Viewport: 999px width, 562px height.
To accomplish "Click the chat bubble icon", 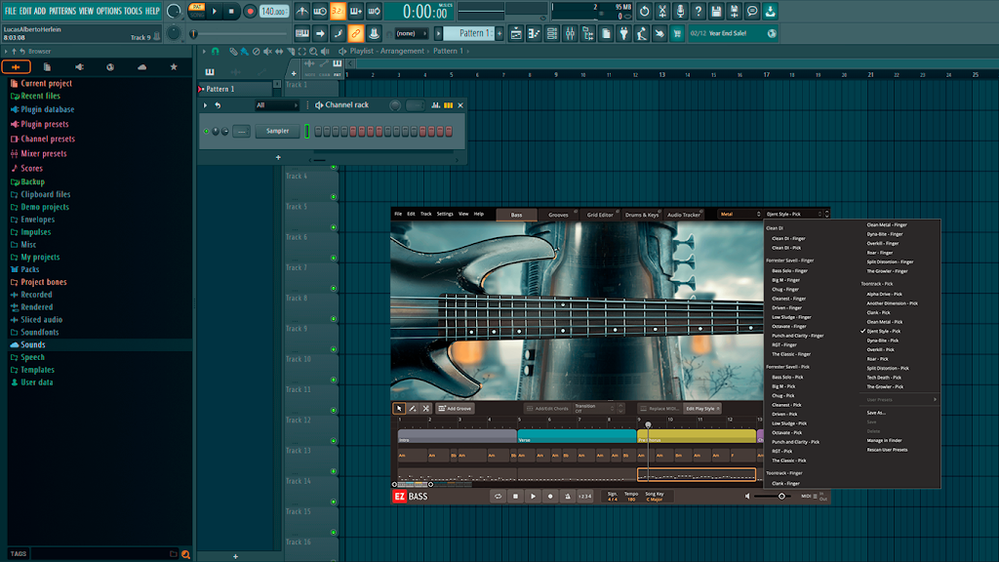I will coord(752,11).
